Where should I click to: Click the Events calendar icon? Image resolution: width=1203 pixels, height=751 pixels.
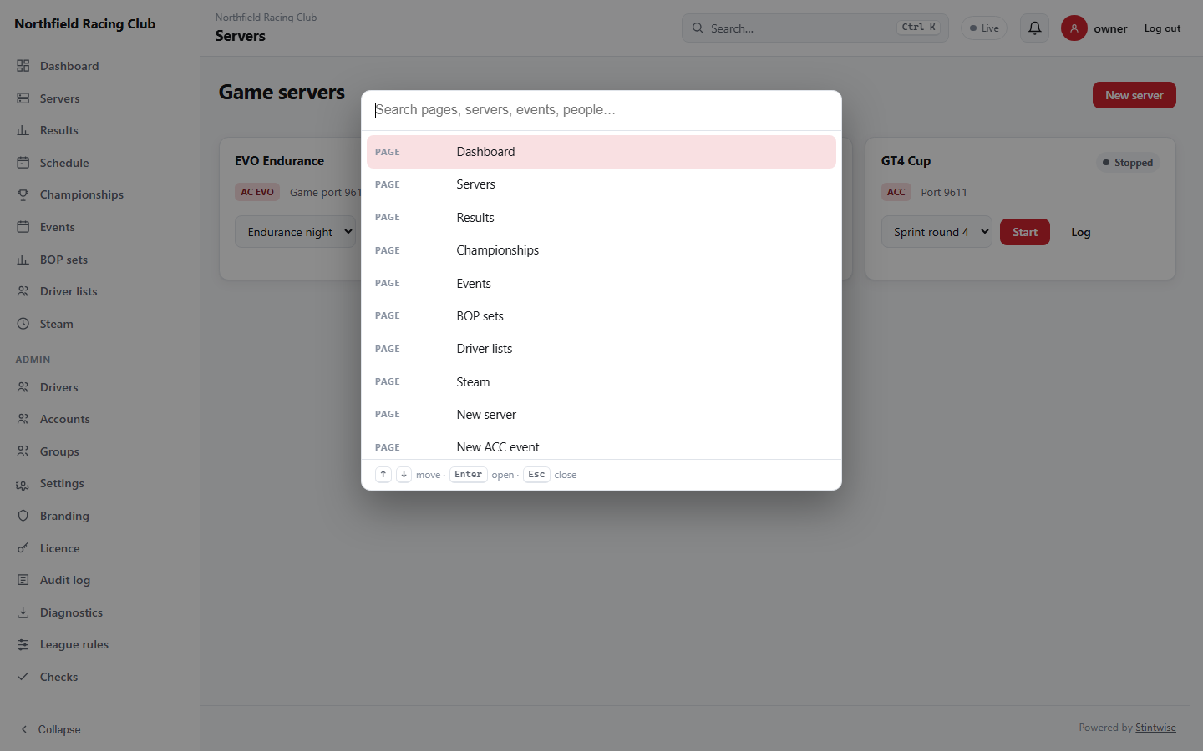23,227
